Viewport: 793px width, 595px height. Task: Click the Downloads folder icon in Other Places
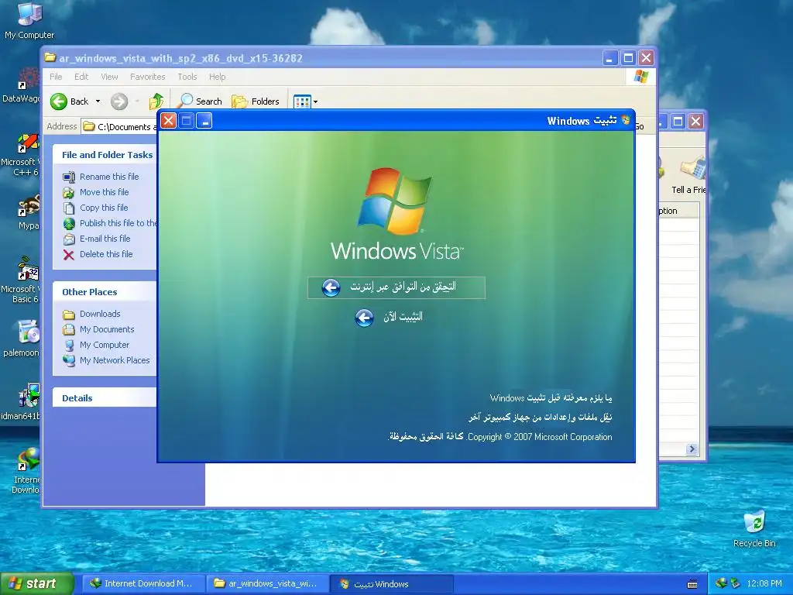click(x=69, y=315)
